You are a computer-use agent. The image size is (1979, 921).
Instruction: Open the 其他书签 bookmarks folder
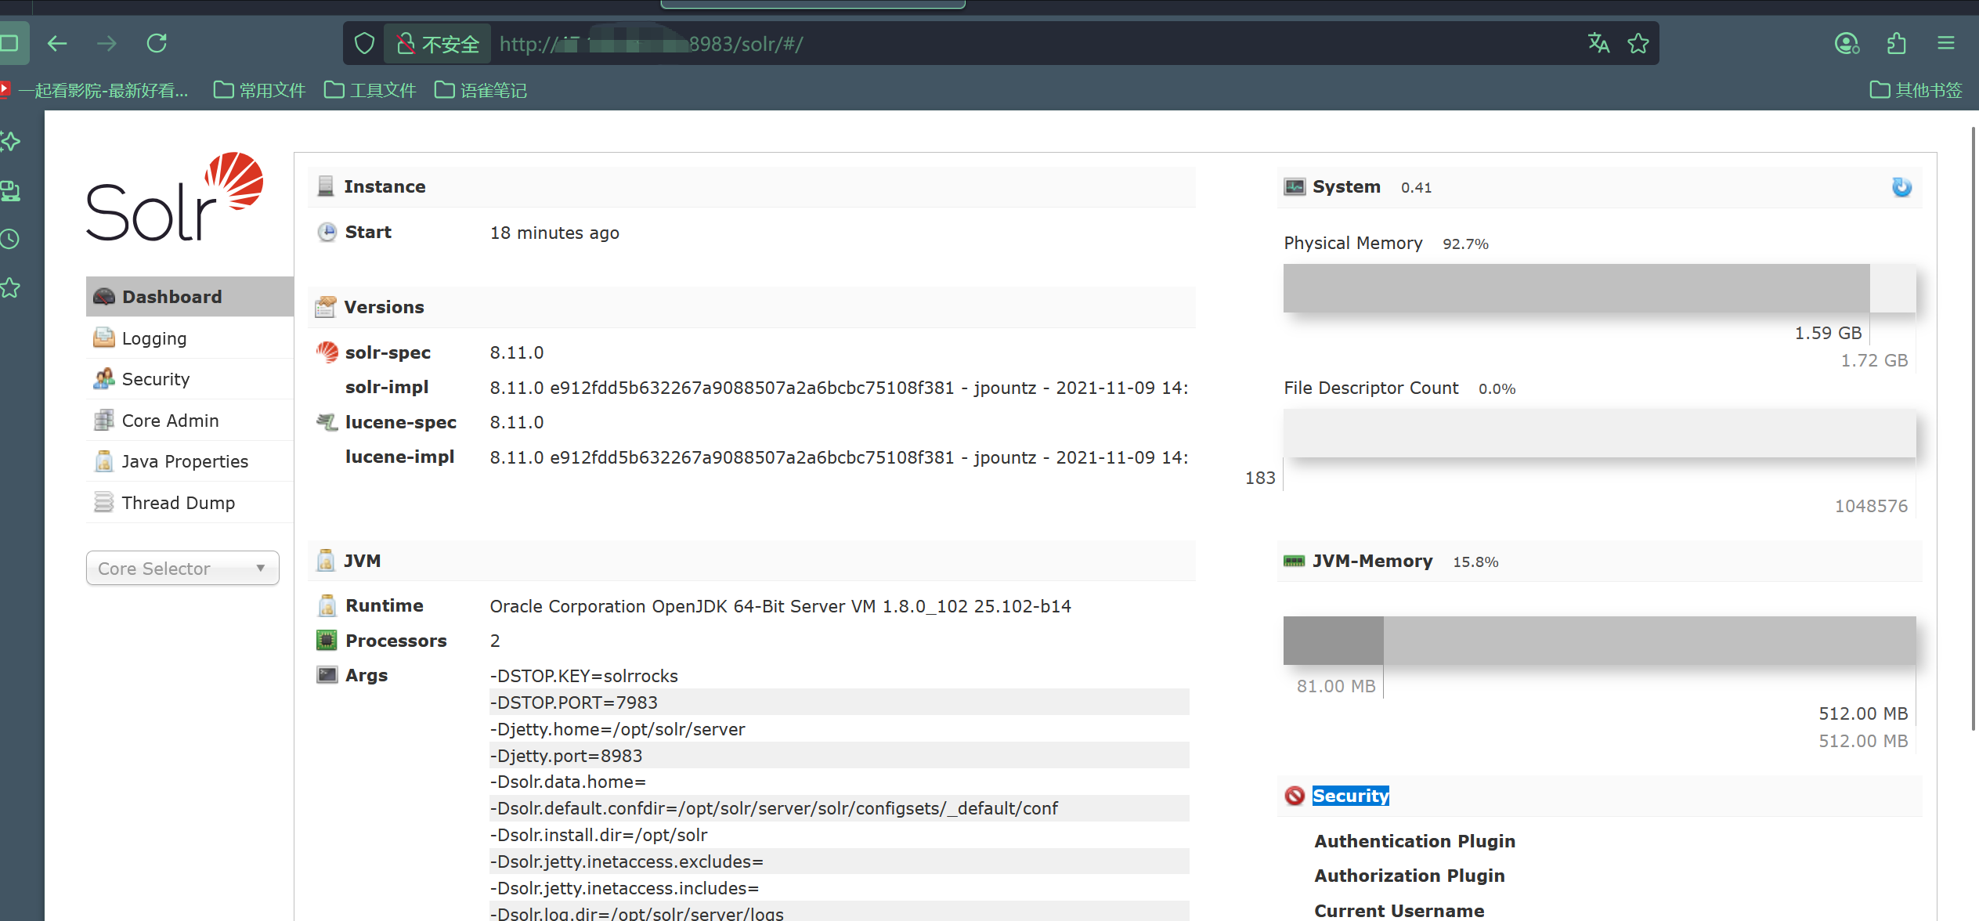(x=1916, y=90)
